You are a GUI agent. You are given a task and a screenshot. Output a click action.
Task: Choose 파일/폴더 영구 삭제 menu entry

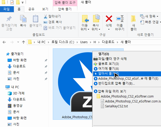click(x=127, y=59)
